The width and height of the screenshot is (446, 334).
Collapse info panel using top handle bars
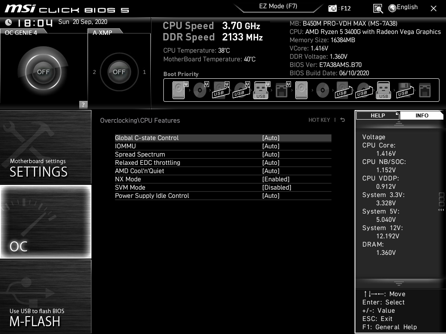399,124
